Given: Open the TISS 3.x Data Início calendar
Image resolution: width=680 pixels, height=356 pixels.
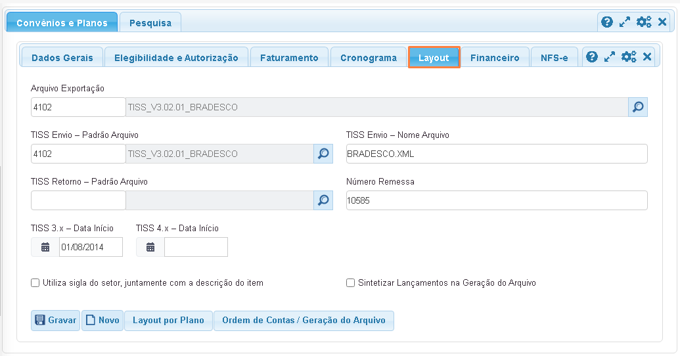Looking at the screenshot, I should coord(45,247).
